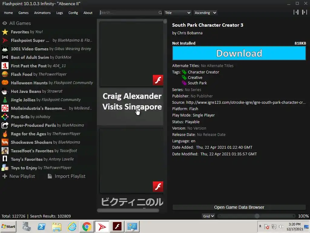Click the purple South Park tag icon

click(x=184, y=83)
